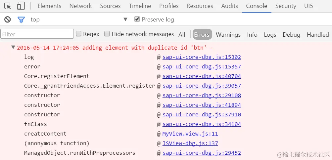Screen dimensions: 332x160
Task: Click the blue filter funnel icon
Action: coord(21,20)
